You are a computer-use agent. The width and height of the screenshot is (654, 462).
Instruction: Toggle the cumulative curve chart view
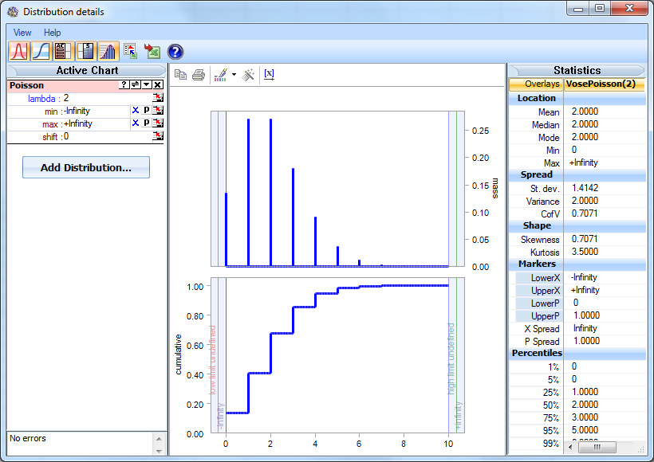41,51
